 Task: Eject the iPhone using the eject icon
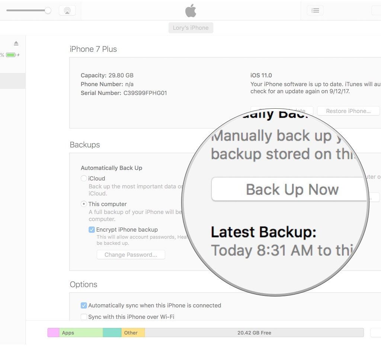[16, 44]
